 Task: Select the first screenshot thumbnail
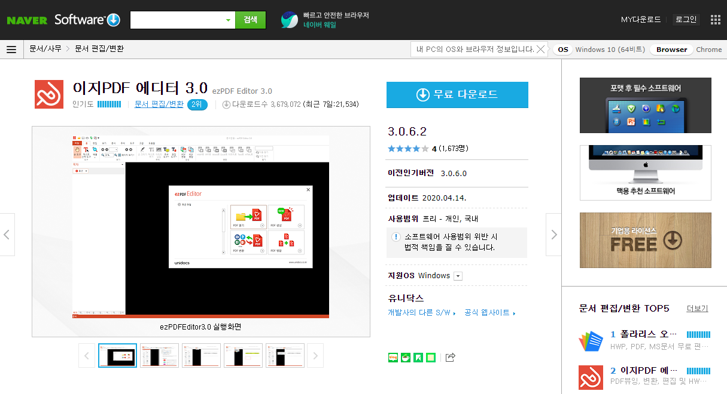118,356
